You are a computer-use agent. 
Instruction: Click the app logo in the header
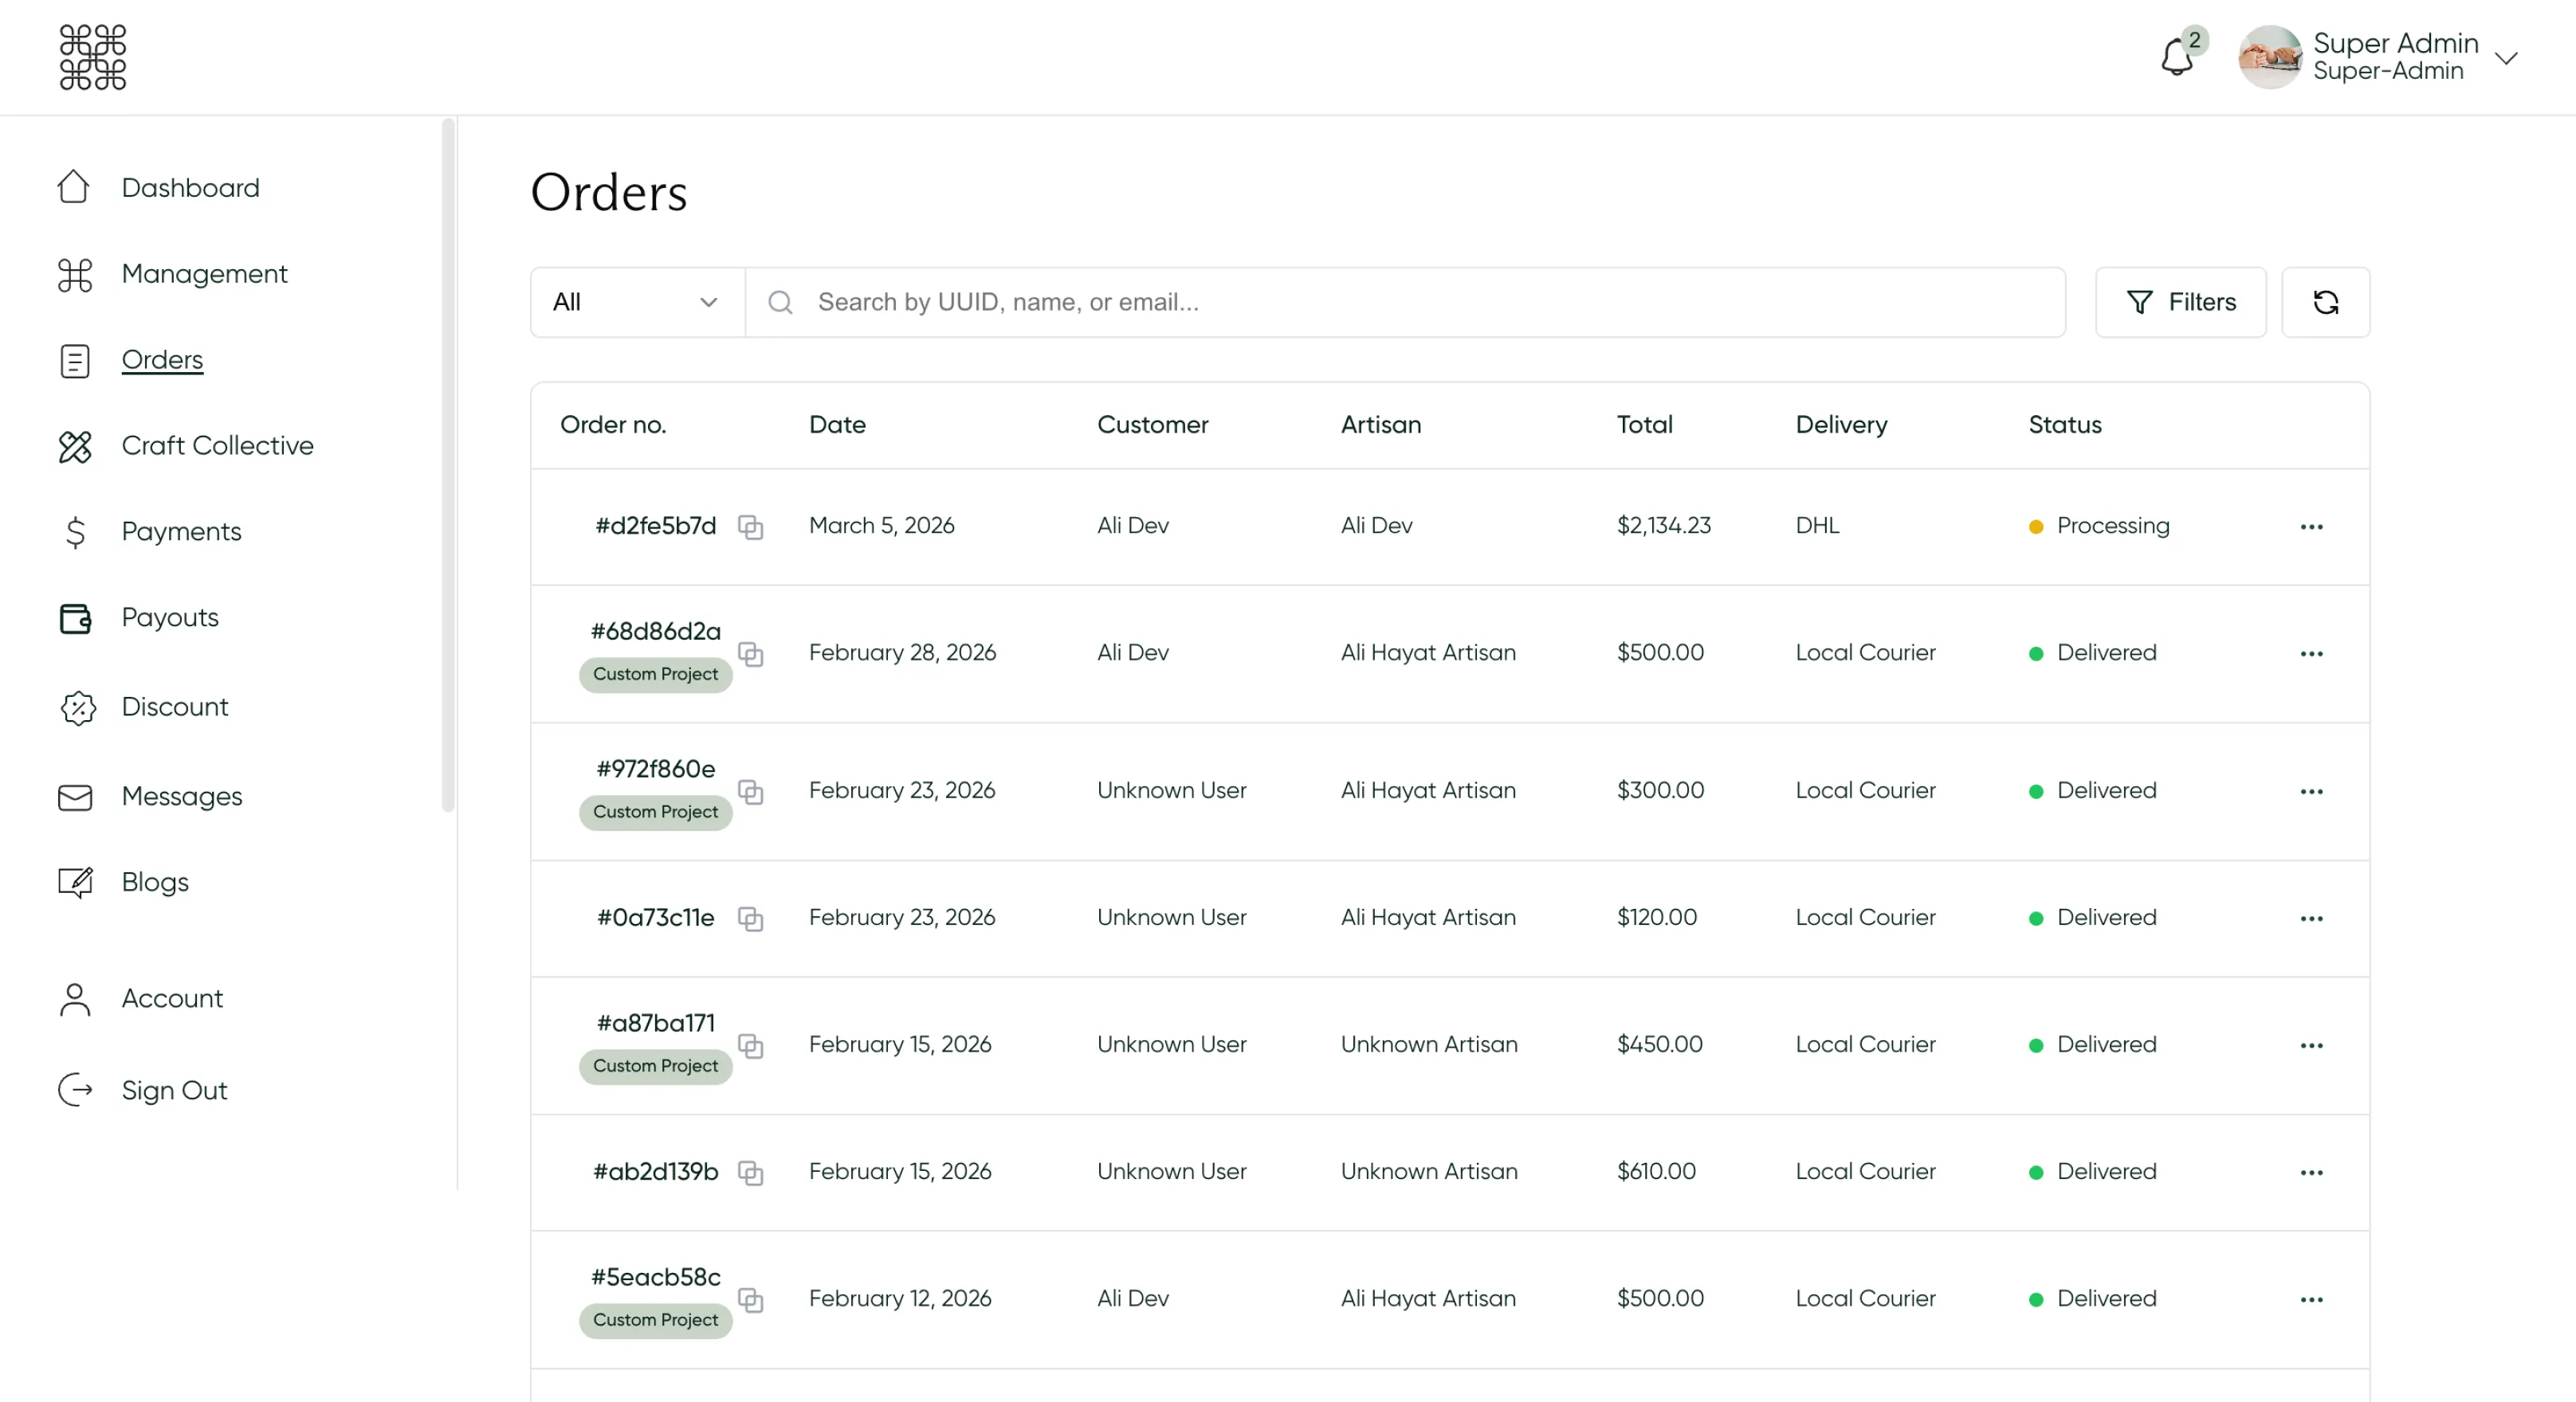click(x=92, y=57)
